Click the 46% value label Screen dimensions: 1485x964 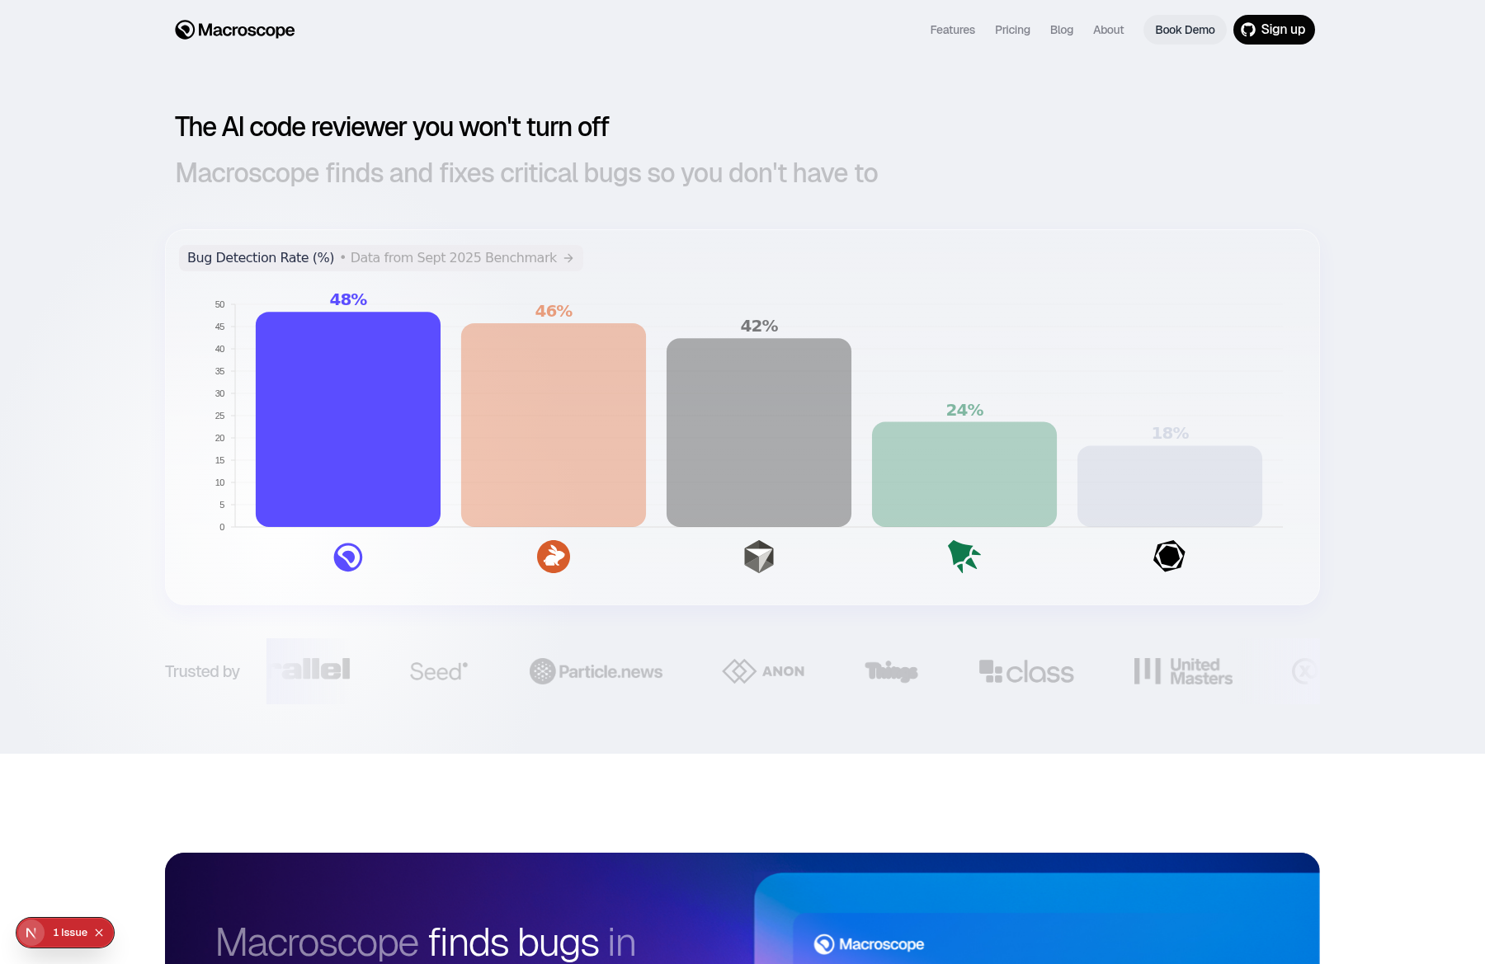pyautogui.click(x=554, y=311)
